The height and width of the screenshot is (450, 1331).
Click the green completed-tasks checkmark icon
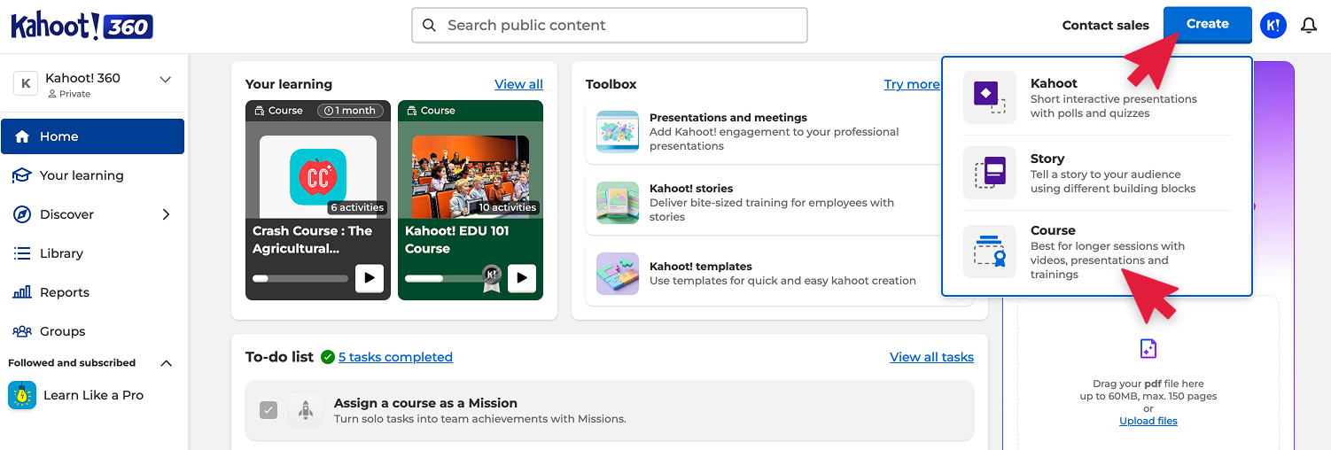pos(328,357)
